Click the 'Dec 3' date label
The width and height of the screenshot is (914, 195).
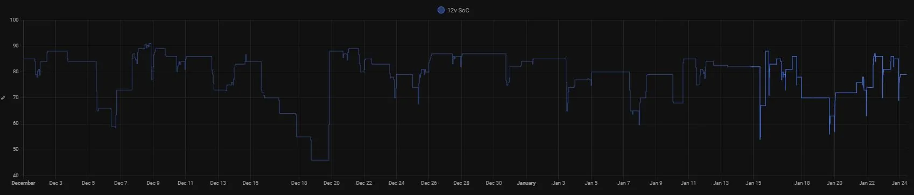56,183
